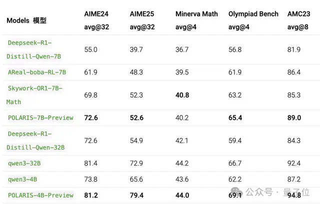
Task: Select the AMC23 column header
Action: (x=299, y=14)
